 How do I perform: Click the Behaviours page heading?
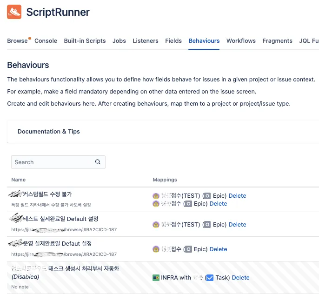[28, 65]
